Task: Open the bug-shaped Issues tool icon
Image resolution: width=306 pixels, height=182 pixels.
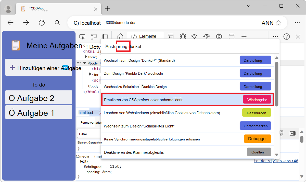Action: pos(183,37)
